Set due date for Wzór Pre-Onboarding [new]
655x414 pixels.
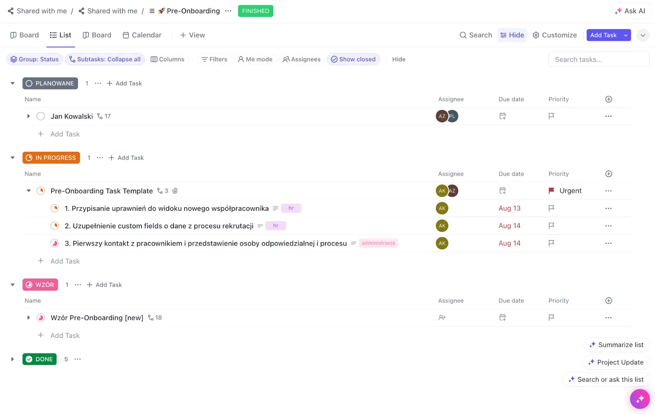click(503, 317)
